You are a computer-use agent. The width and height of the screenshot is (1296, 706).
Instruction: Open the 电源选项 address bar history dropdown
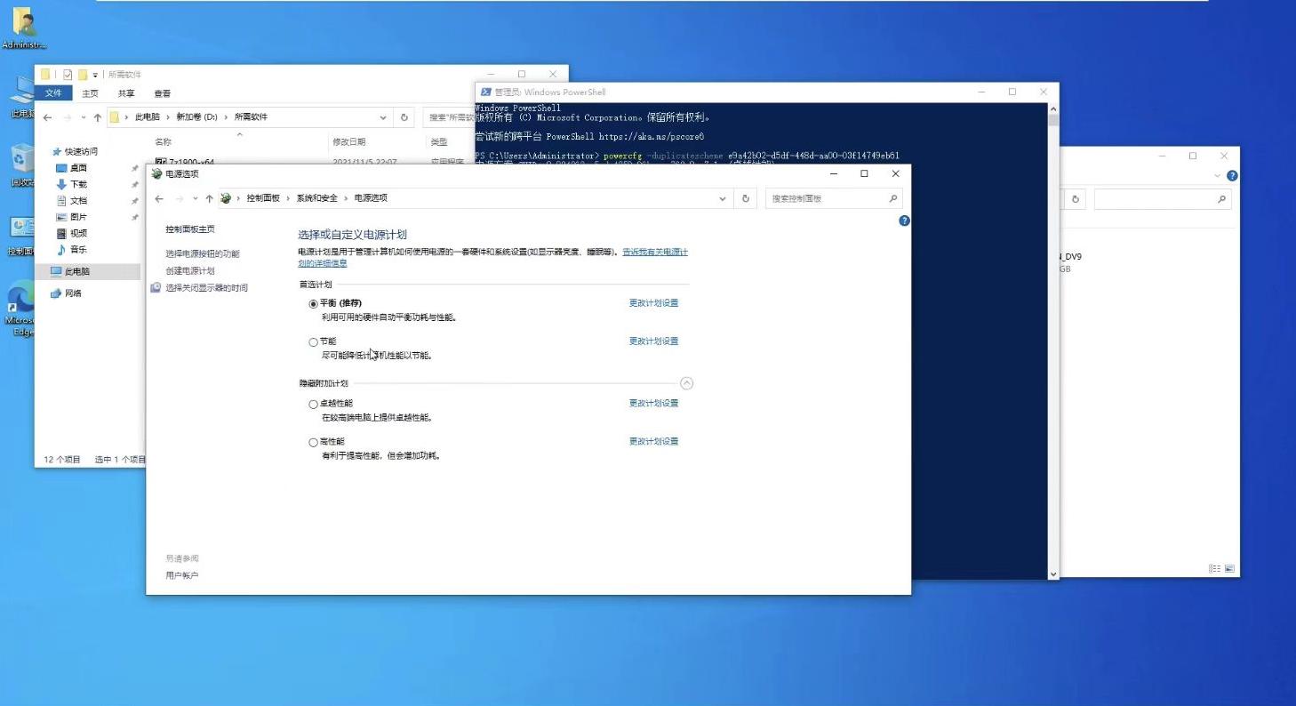723,198
